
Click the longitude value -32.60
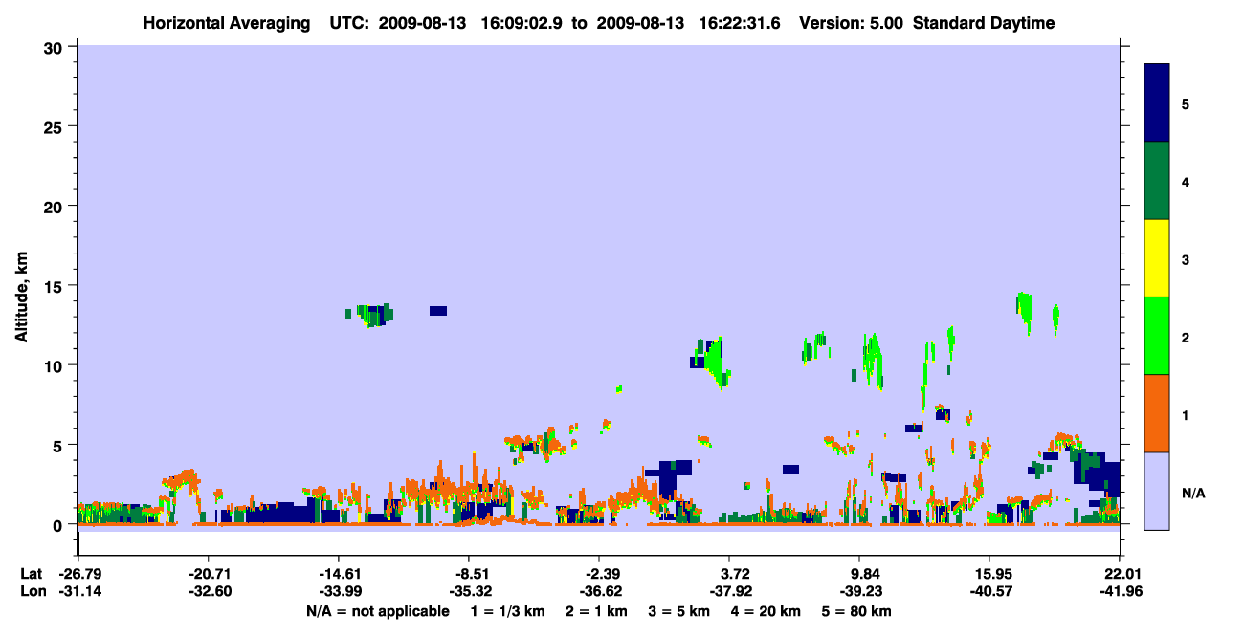click(x=208, y=591)
